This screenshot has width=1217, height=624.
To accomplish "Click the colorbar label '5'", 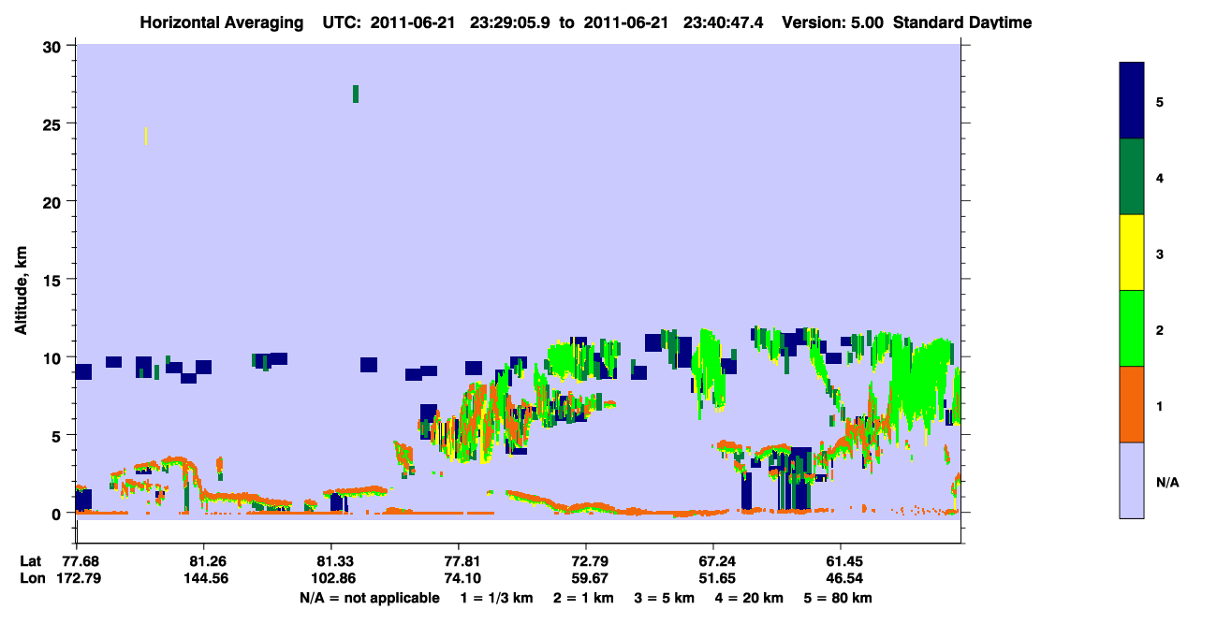I will [1160, 101].
